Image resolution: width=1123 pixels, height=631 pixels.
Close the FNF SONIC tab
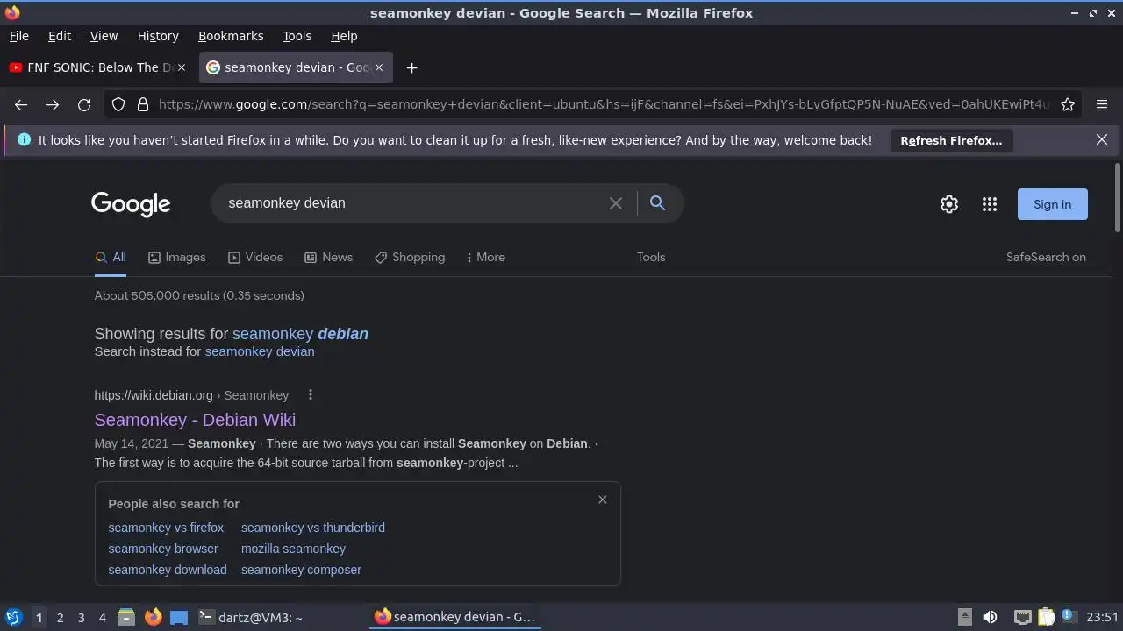(182, 67)
